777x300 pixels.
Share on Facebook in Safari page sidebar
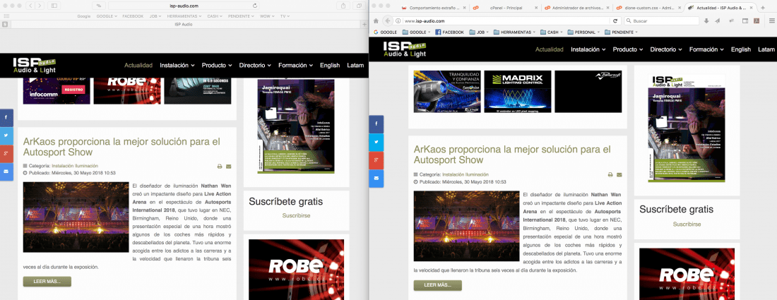pyautogui.click(x=6, y=117)
